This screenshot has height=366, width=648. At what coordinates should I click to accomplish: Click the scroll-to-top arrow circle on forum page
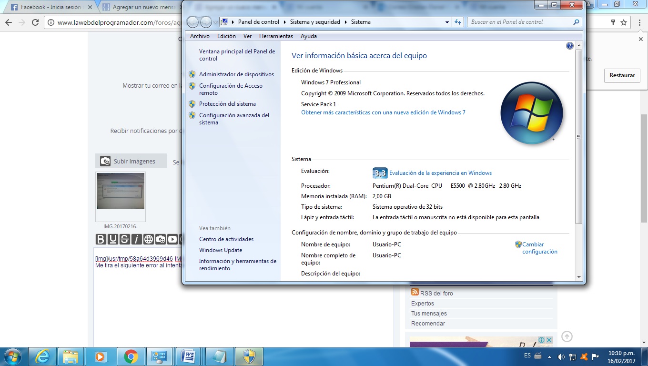click(567, 336)
